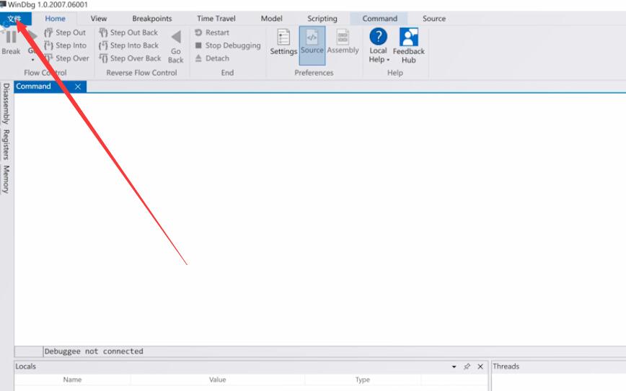Open the Source ribbon tab

[x=434, y=18]
